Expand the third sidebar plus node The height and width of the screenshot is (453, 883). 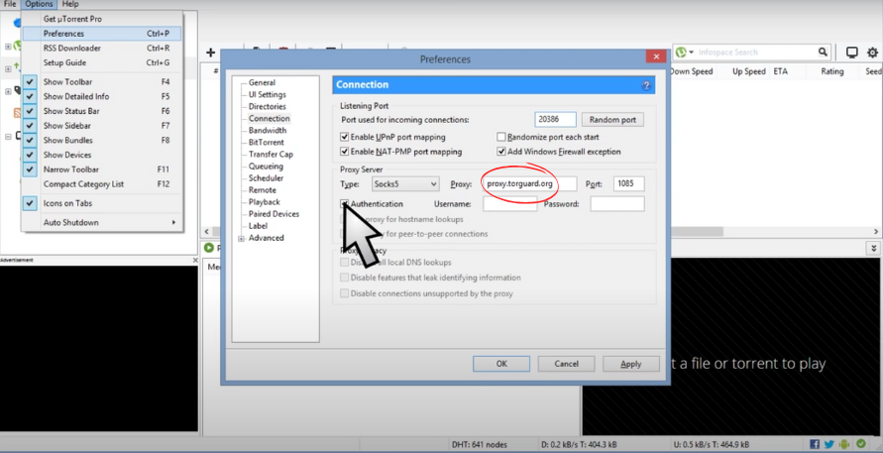pyautogui.click(x=8, y=91)
